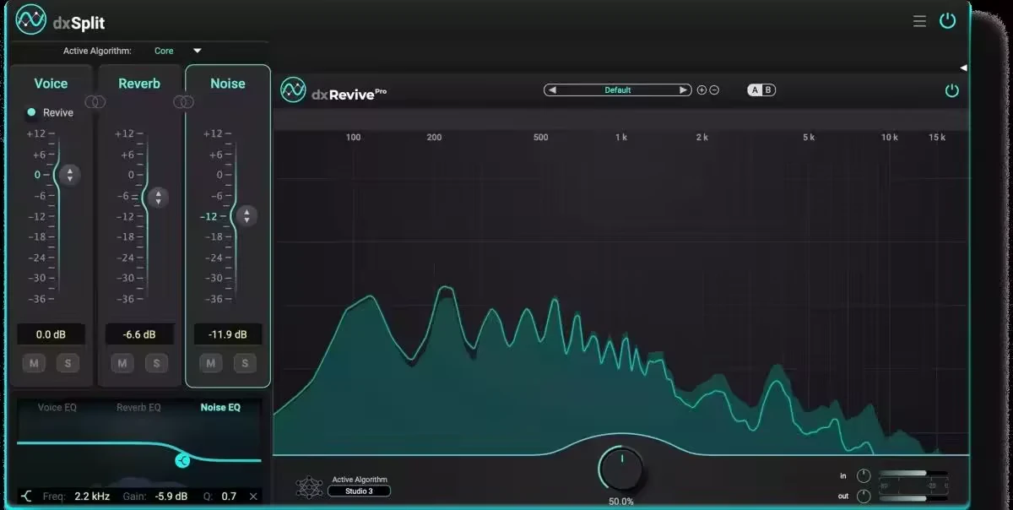Click the neural network algorithm icon
This screenshot has height=510, width=1013.
click(x=309, y=487)
